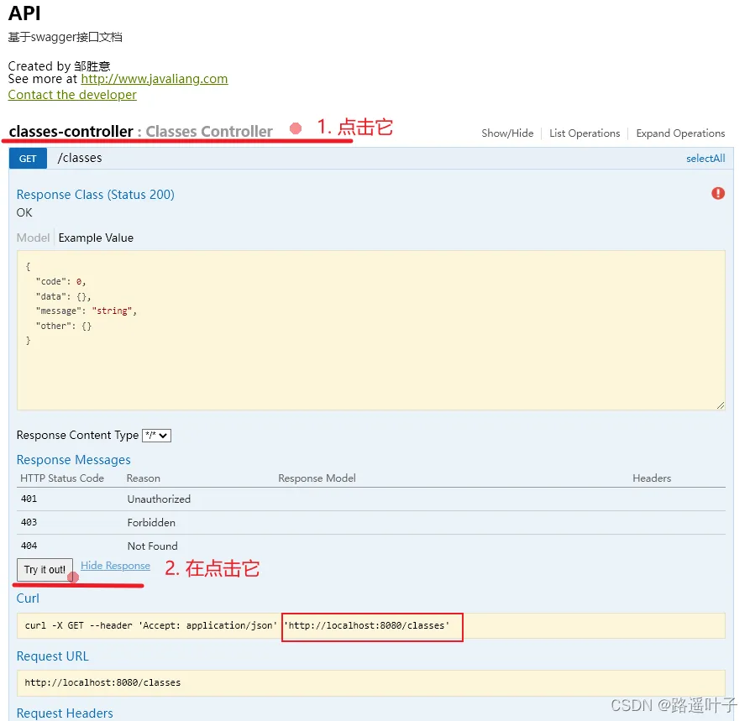Click the Hide Response link

115,566
